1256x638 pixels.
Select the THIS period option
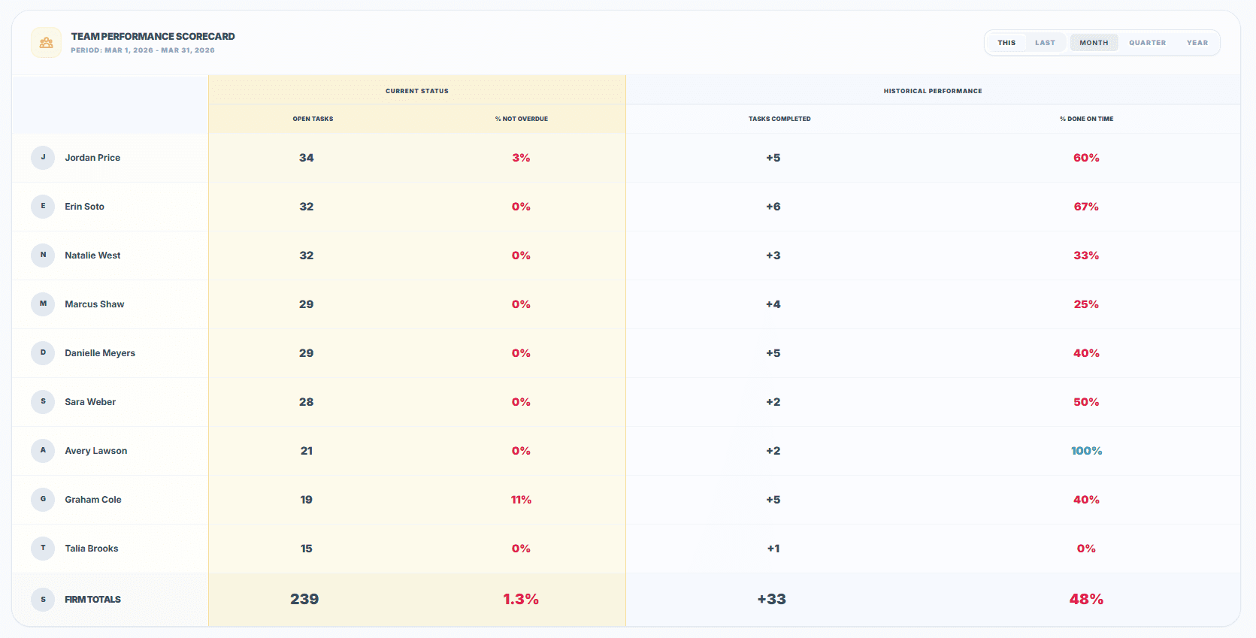pyautogui.click(x=1006, y=43)
